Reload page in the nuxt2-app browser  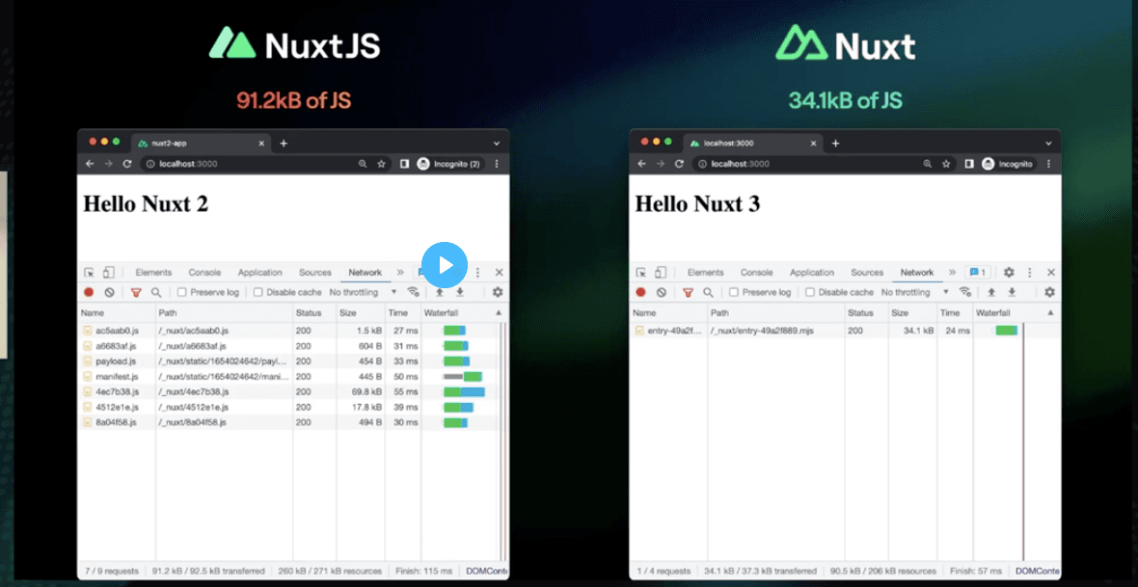pos(127,164)
